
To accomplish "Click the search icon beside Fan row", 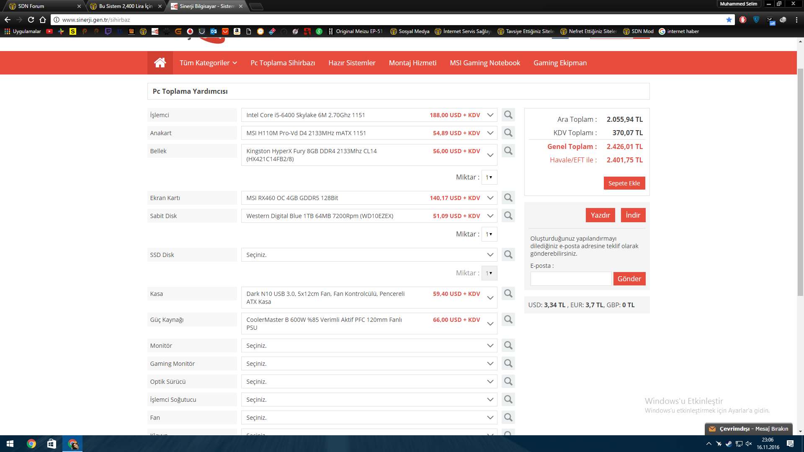I will 508,417.
